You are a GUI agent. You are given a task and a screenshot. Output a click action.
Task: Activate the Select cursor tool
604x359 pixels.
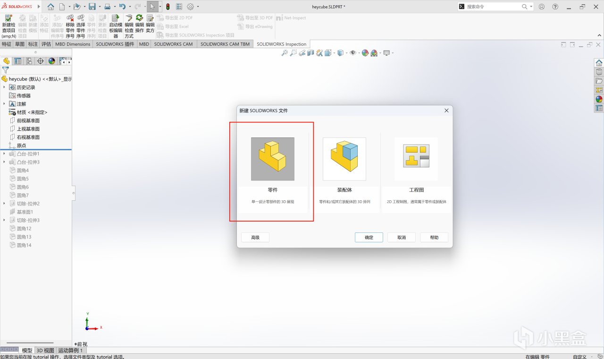coord(152,7)
